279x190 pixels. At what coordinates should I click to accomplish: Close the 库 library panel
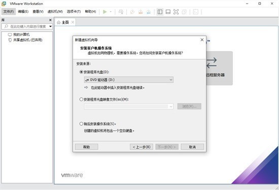pos(50,20)
